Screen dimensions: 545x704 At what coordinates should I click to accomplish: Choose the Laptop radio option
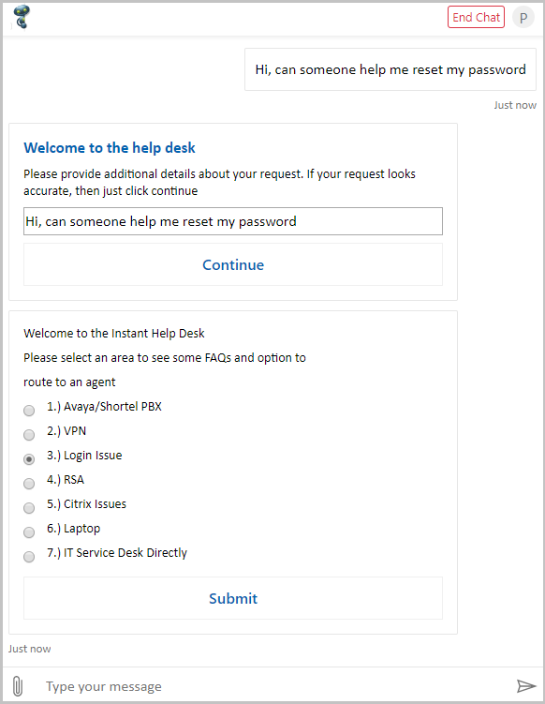click(x=29, y=532)
